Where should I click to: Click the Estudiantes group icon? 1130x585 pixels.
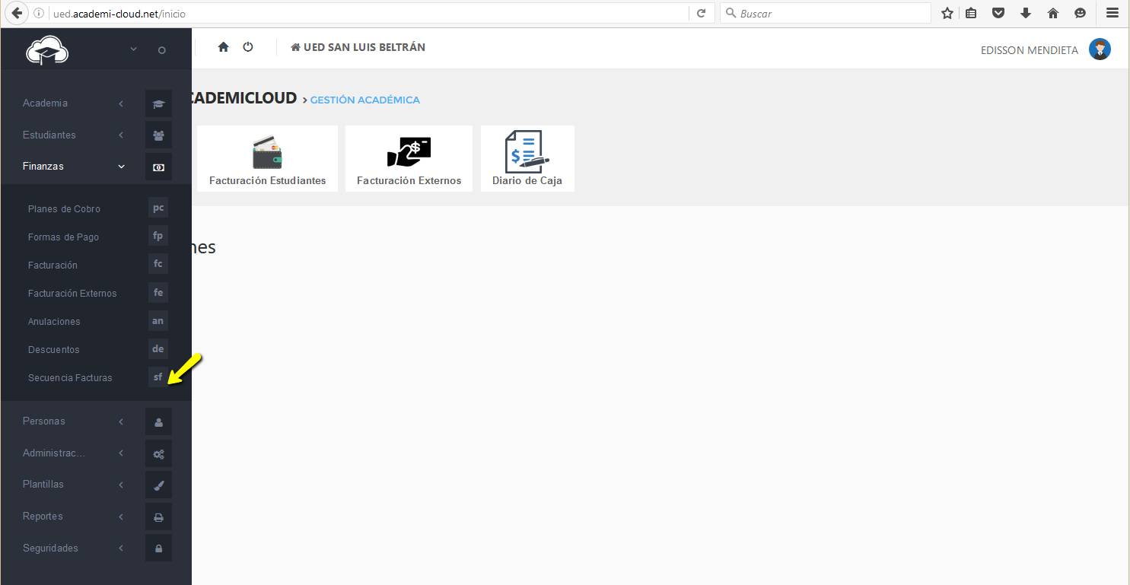[158, 135]
